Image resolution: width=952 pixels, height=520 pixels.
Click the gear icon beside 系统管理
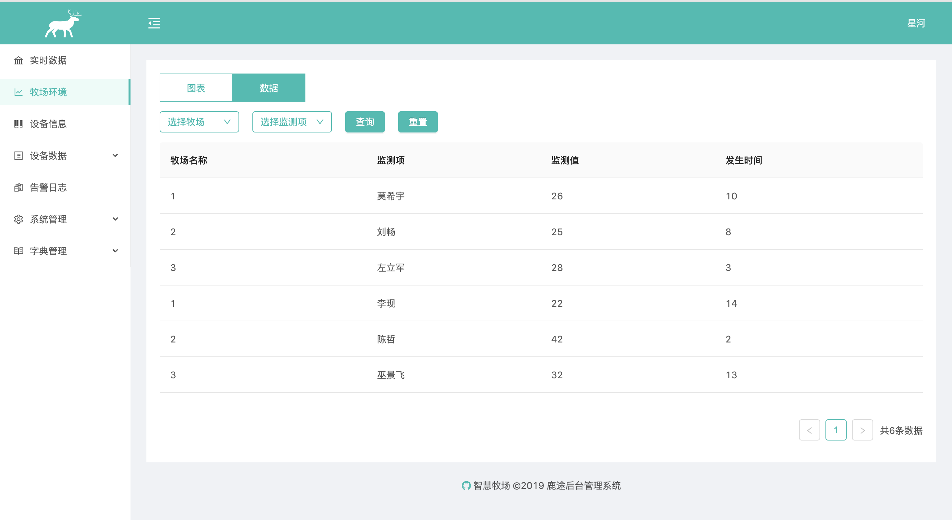(x=19, y=219)
